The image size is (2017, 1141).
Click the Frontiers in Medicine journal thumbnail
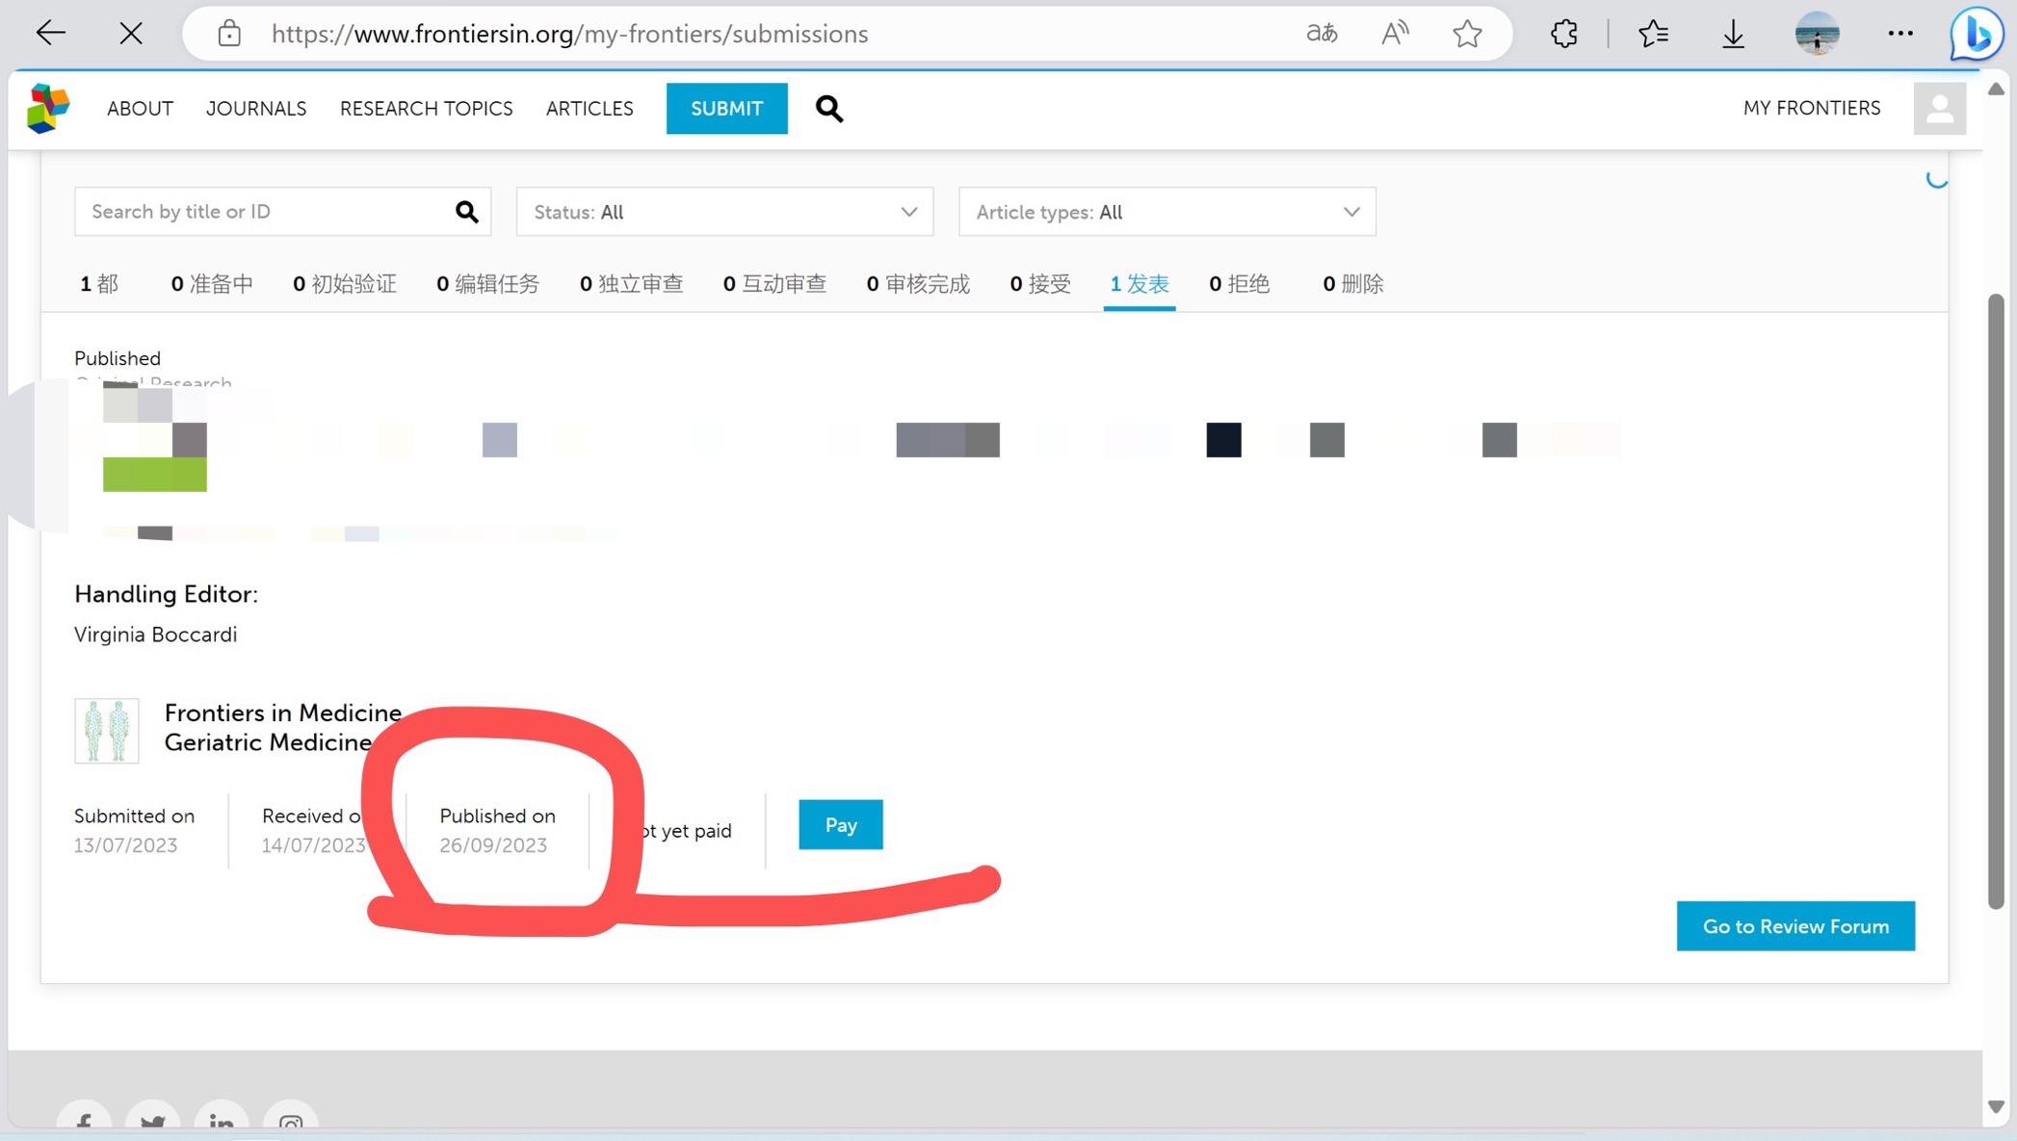pyautogui.click(x=107, y=731)
